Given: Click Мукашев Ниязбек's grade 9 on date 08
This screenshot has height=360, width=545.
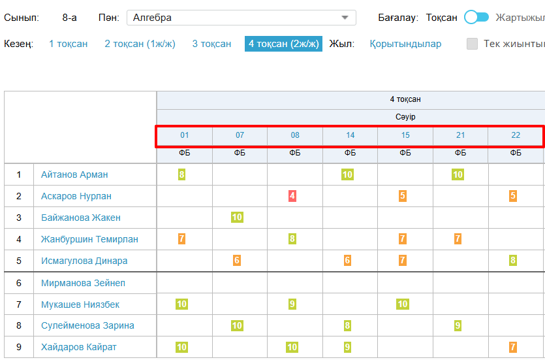Looking at the screenshot, I should point(292,304).
